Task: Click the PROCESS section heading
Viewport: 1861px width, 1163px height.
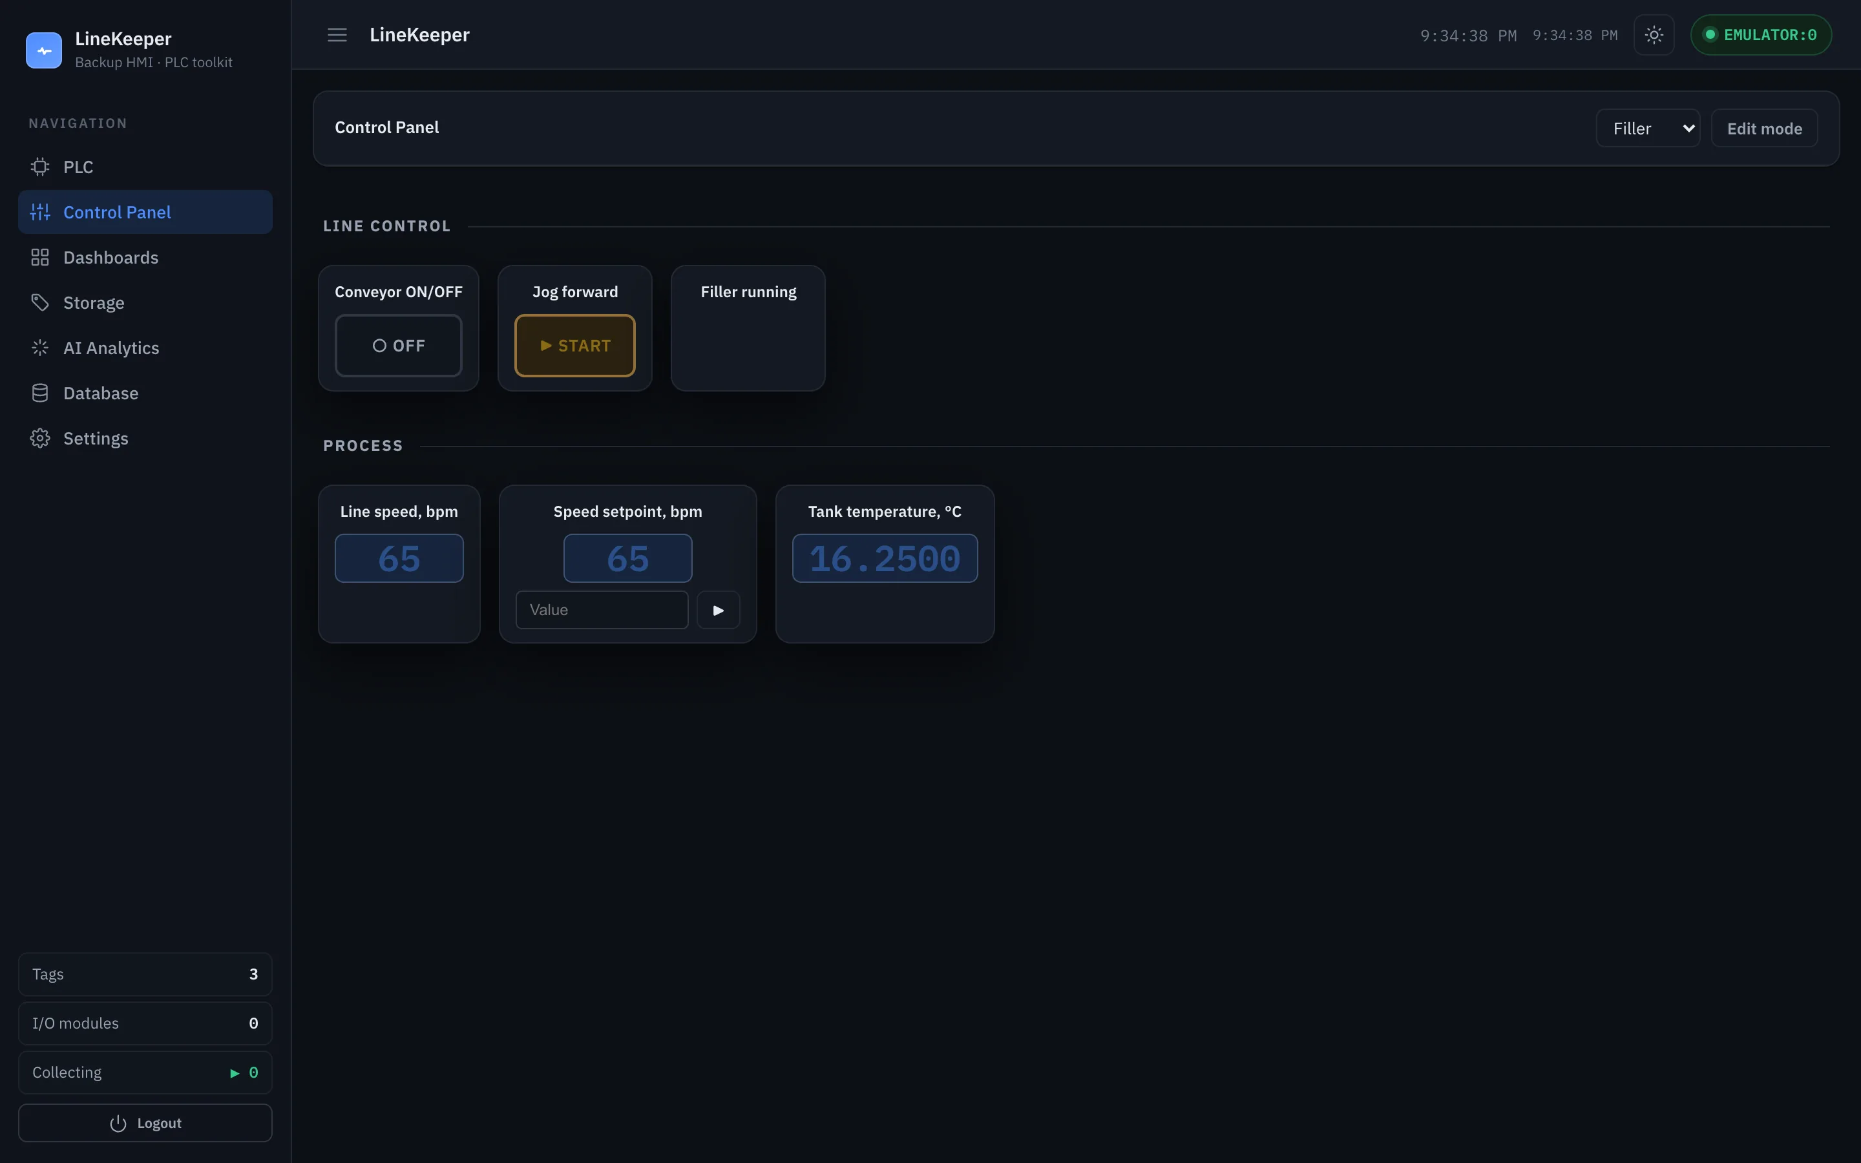Action: click(x=363, y=446)
